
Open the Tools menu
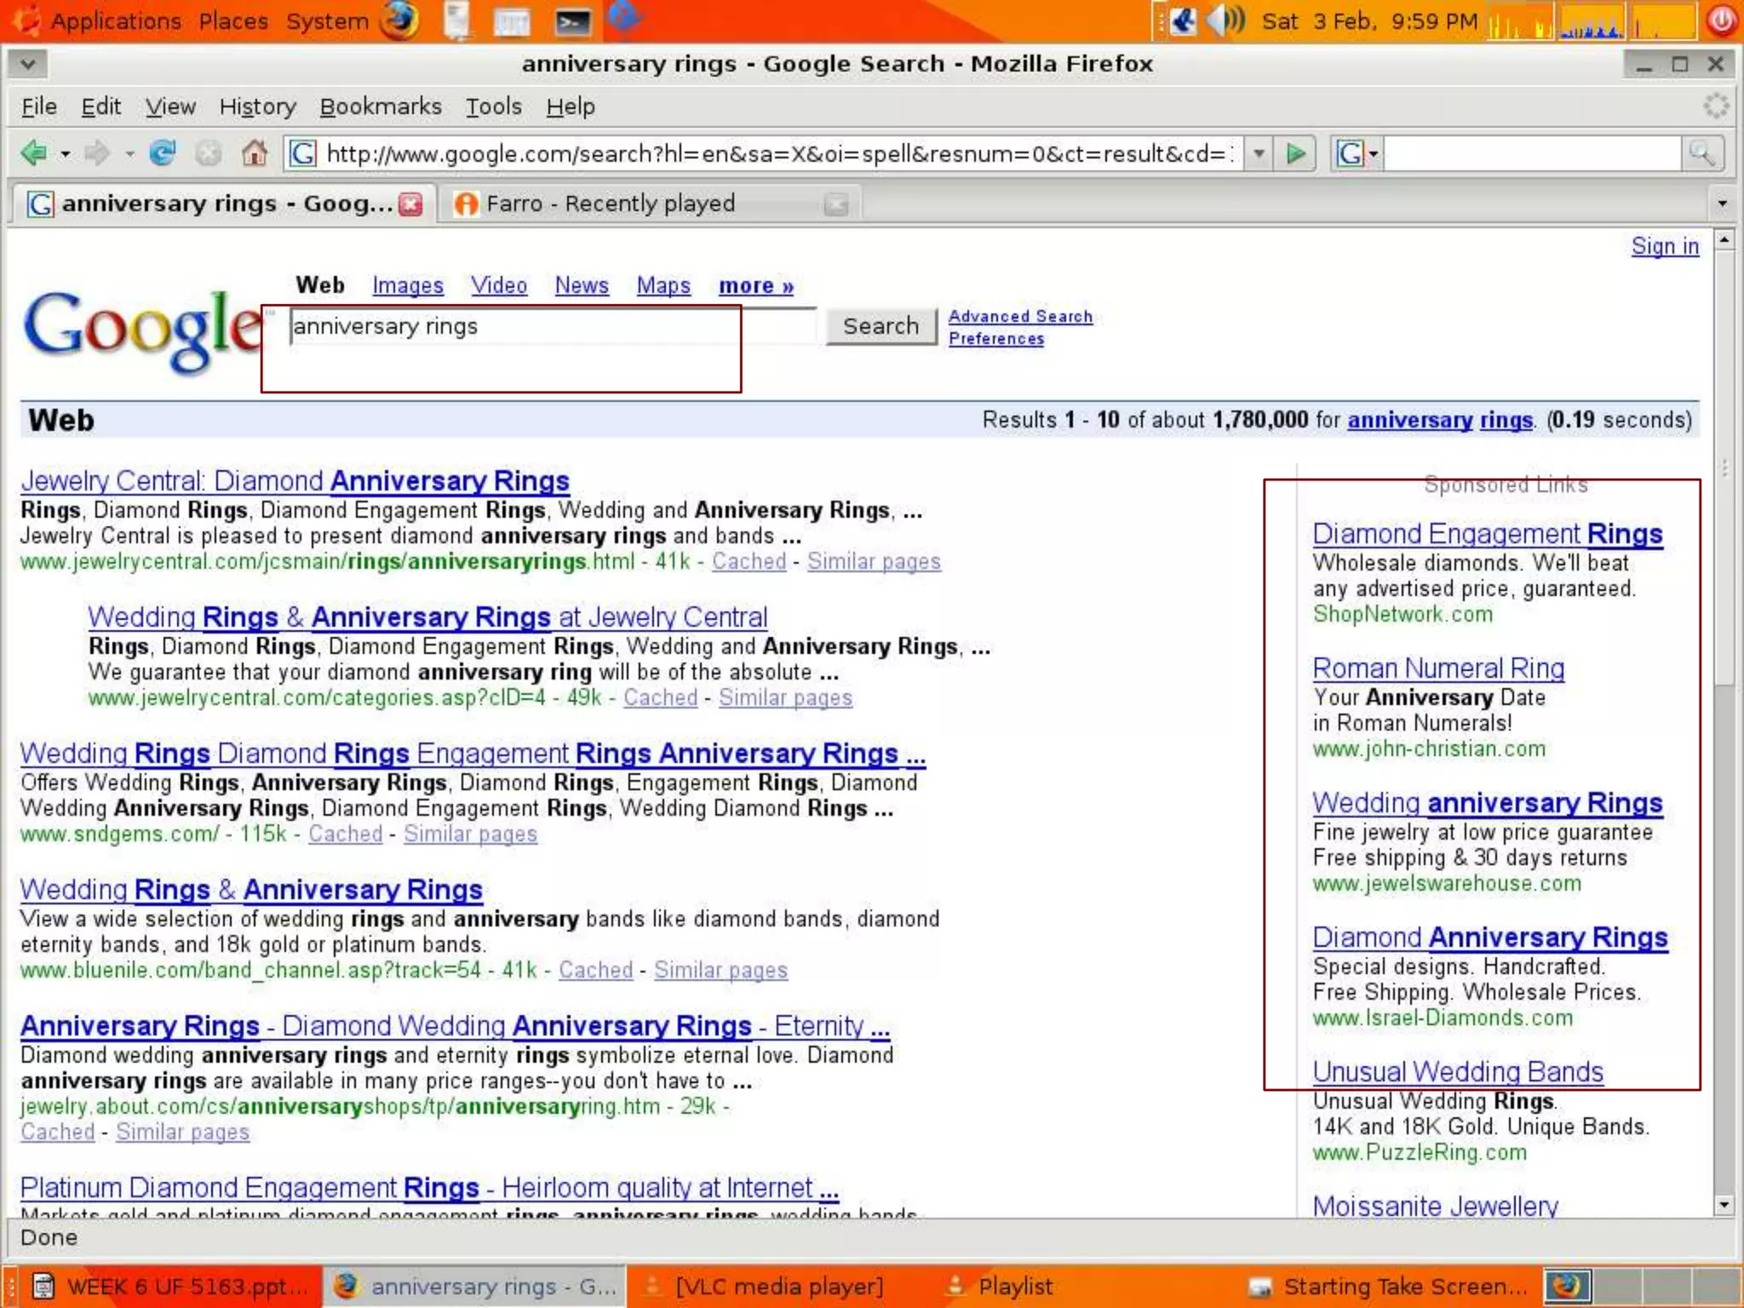(493, 106)
